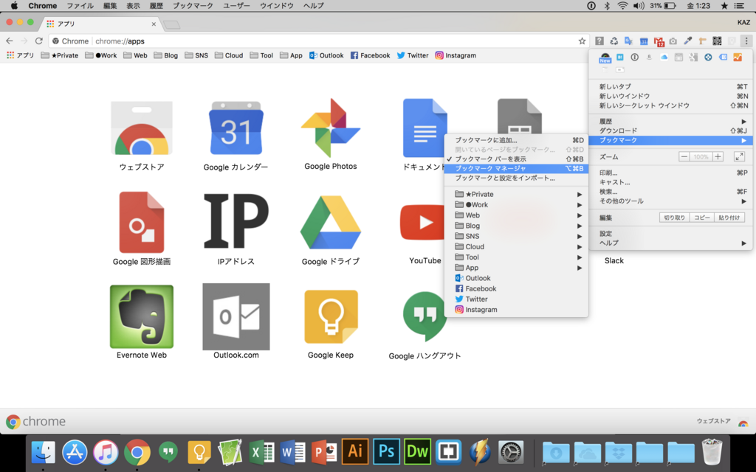Screen dimensions: 756x472
Task: Open the IP address app
Action: pos(236,221)
